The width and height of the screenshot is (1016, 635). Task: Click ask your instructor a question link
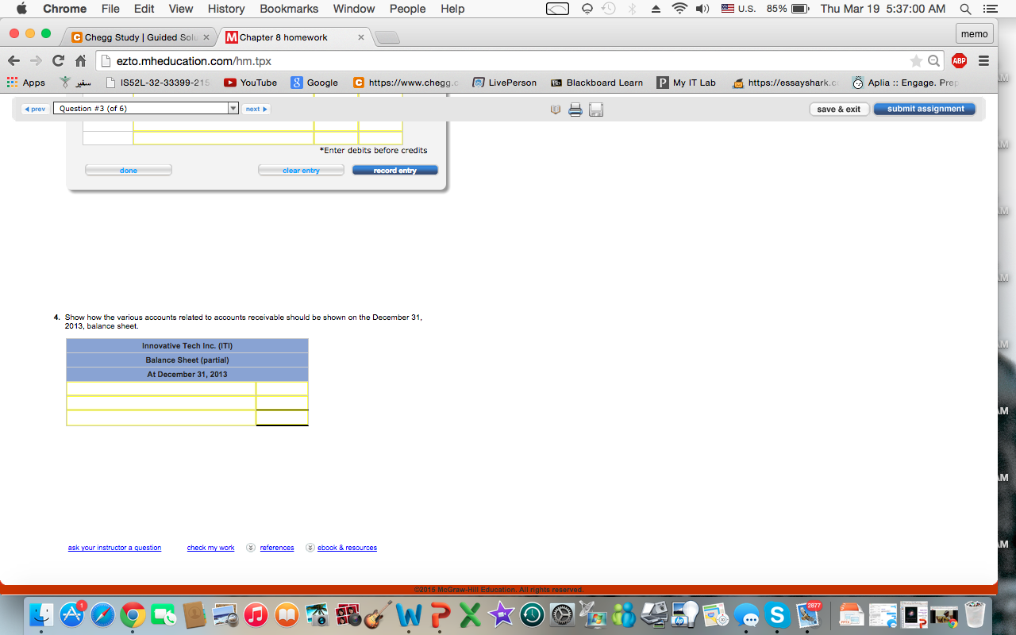click(x=114, y=548)
